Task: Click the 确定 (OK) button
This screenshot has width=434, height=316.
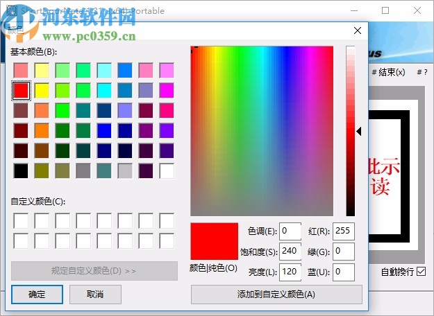Action: [x=37, y=295]
